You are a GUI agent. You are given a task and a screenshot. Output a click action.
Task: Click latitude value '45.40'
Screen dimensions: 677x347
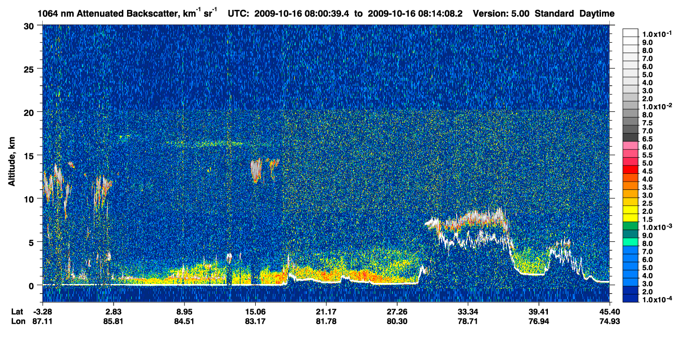pos(609,312)
